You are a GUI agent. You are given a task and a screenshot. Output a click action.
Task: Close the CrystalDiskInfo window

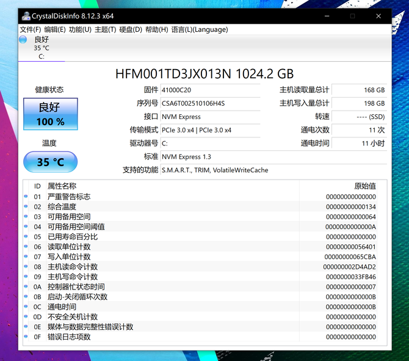(378, 16)
